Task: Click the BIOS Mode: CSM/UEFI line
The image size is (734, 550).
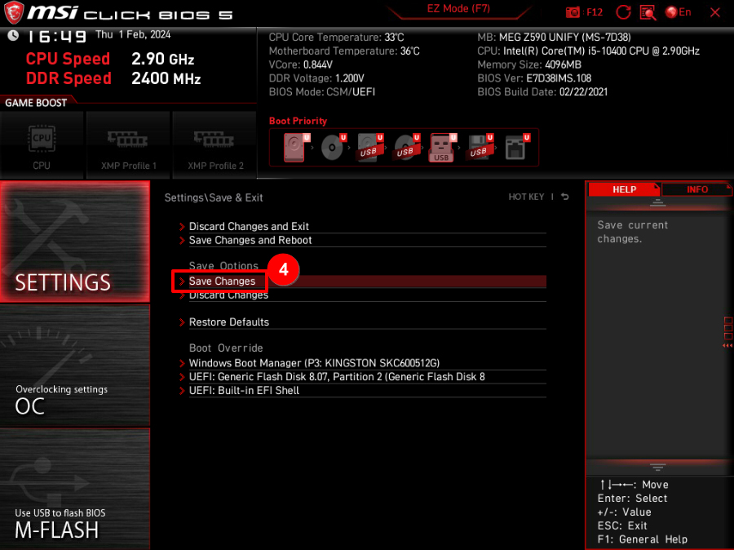Action: (x=322, y=92)
